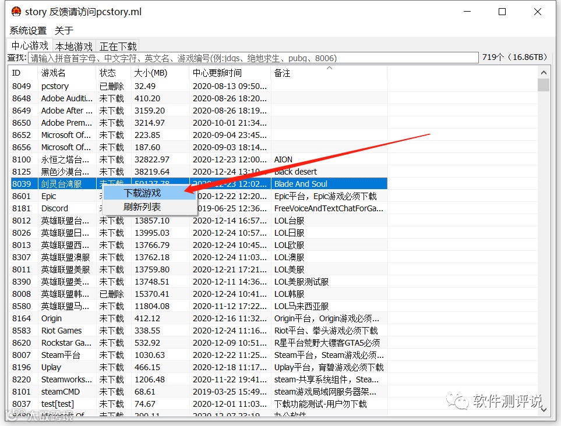561x426 pixels.
Task: Select the Adobe Auditi... row
Action: coord(199,98)
